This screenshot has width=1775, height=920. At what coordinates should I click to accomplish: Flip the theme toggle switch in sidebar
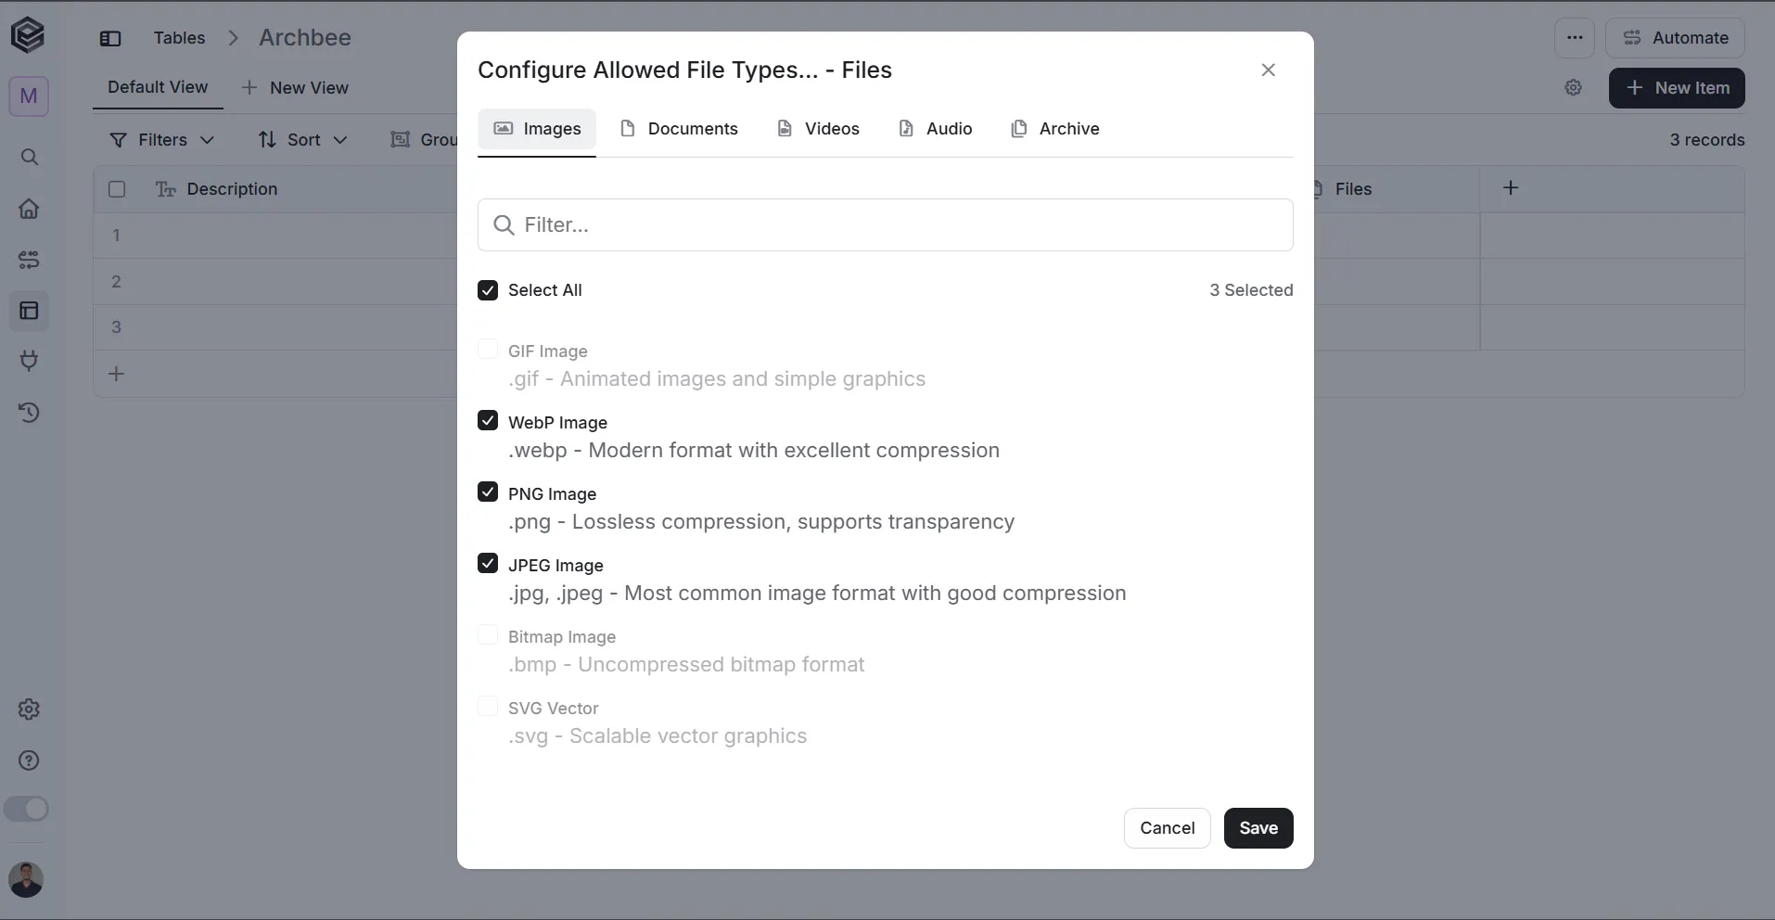tap(26, 809)
